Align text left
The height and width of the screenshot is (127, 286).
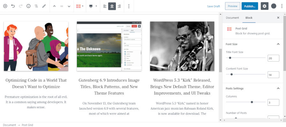[105, 6]
